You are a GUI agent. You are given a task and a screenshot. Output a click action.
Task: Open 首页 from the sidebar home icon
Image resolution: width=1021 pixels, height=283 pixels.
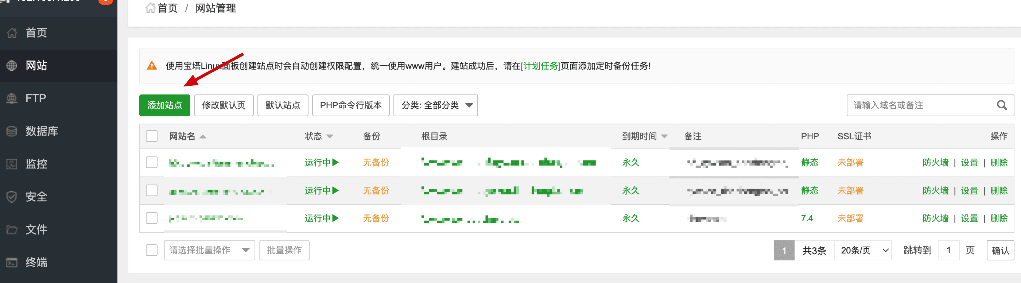pyautogui.click(x=12, y=33)
